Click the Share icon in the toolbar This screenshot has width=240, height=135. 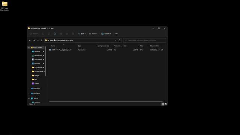67,34
